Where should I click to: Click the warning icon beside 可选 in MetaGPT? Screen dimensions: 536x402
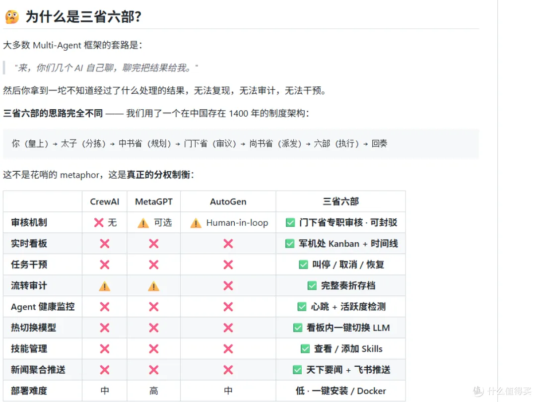pos(143,223)
